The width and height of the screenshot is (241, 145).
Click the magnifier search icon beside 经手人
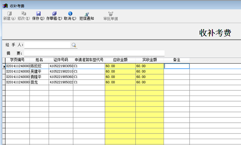[74, 45]
